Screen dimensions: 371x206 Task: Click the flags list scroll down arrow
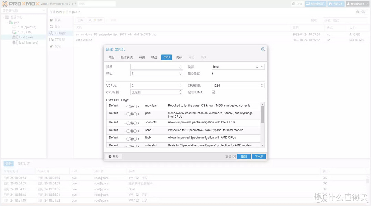(x=262, y=145)
